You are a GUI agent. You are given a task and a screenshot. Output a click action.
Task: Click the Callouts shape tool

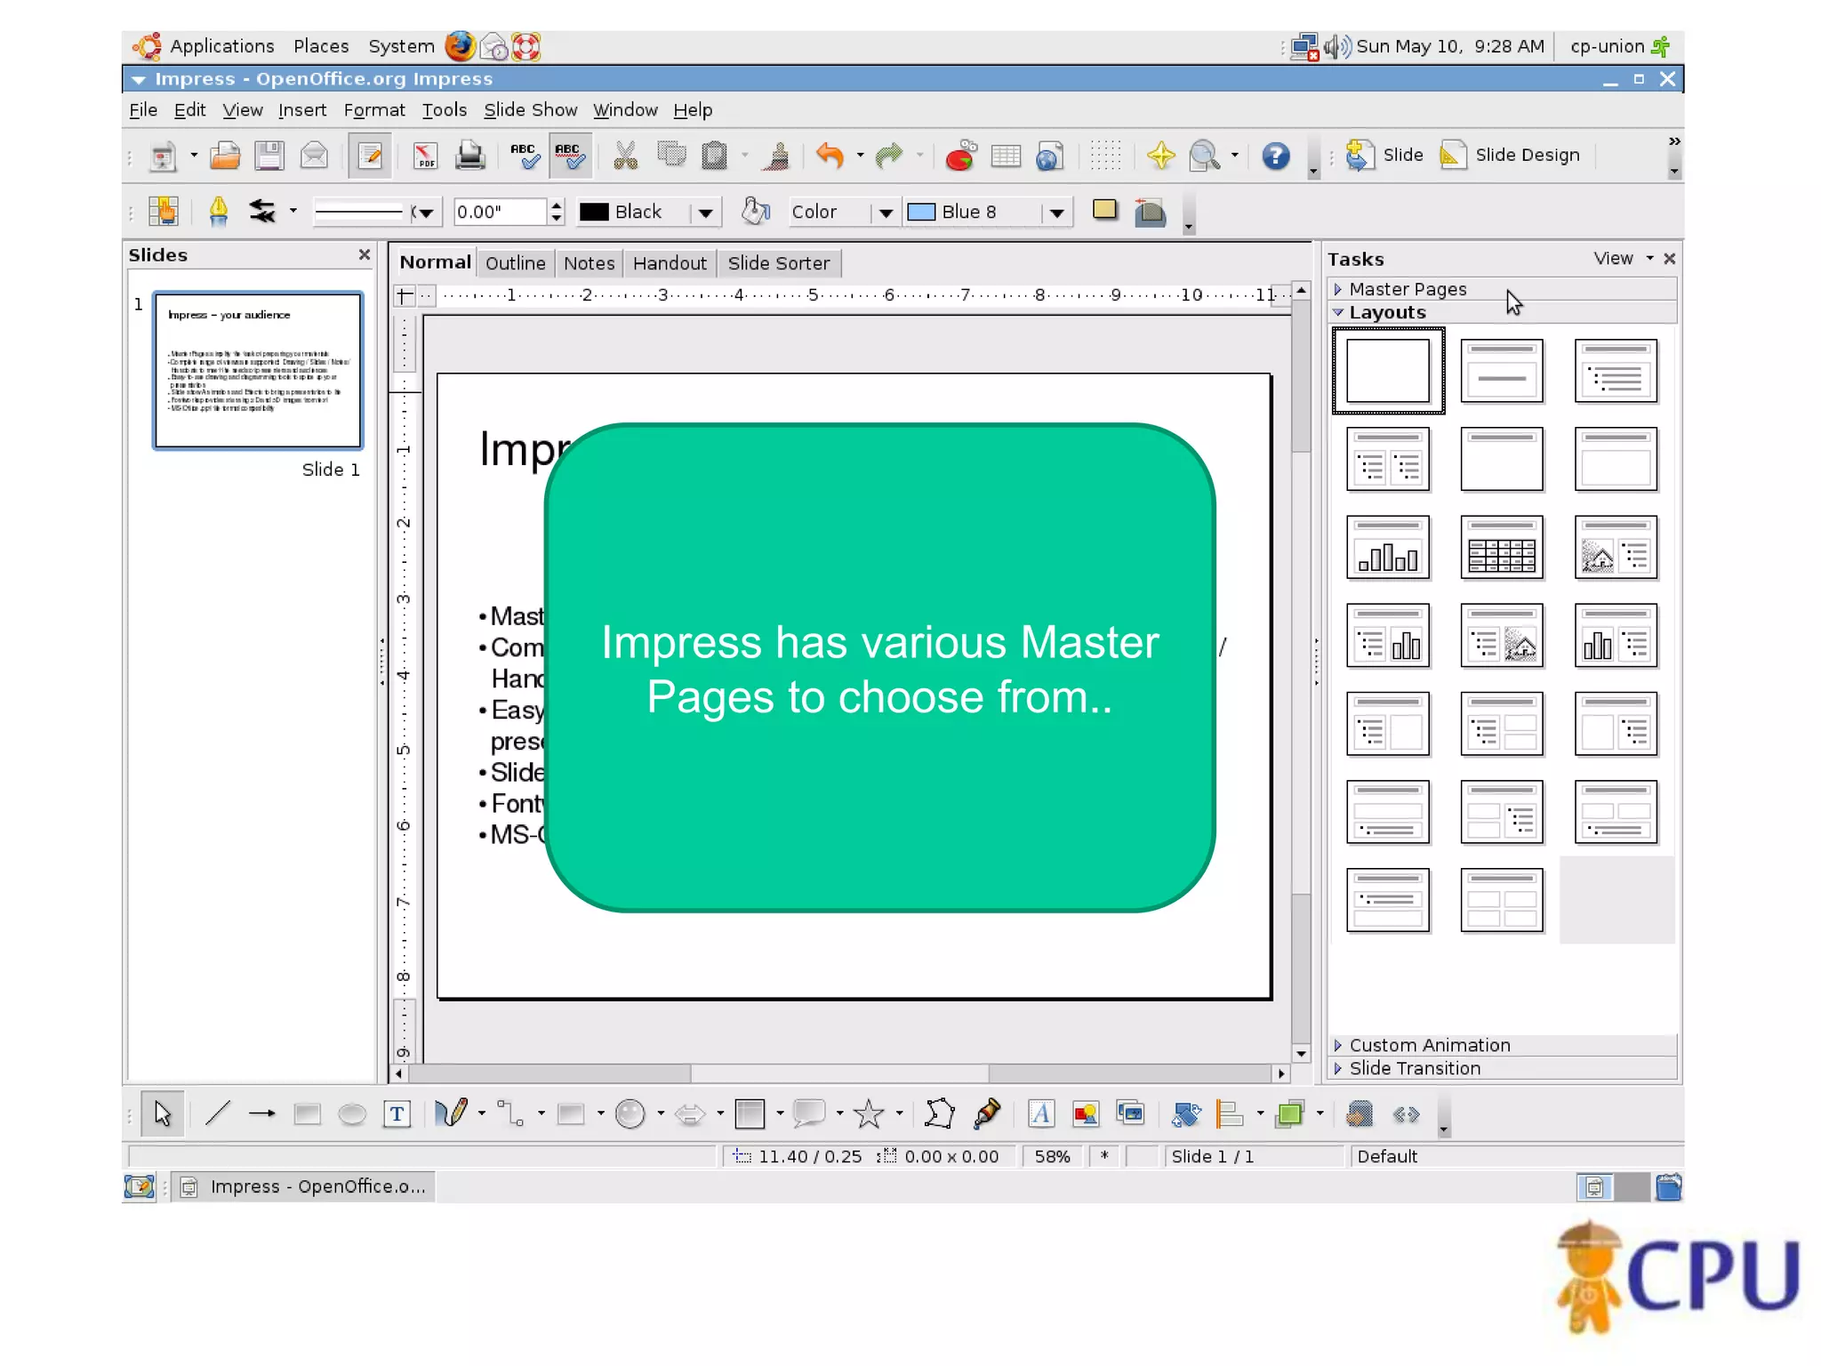tap(809, 1113)
